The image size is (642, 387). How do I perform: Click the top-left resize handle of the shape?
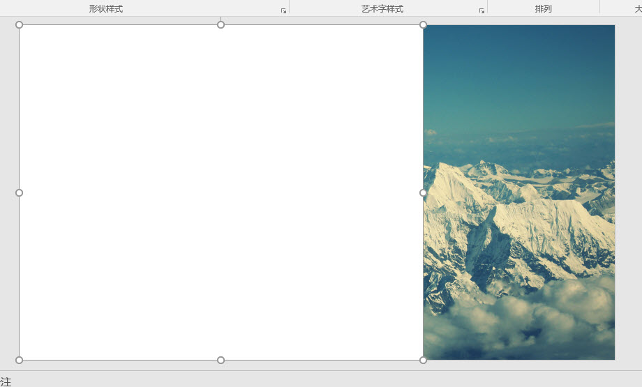pyautogui.click(x=20, y=25)
